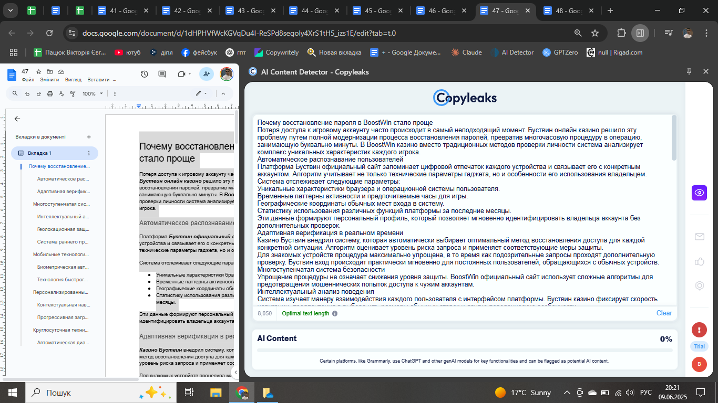
Task: Show optimal text length info icon
Action: click(335, 313)
